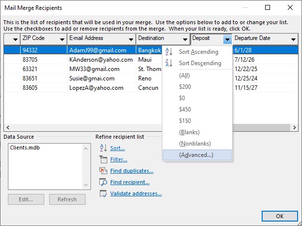Maximize the Mail Merge Recipients dialog
This screenshot has width=302, height=226.
[x=268, y=7]
